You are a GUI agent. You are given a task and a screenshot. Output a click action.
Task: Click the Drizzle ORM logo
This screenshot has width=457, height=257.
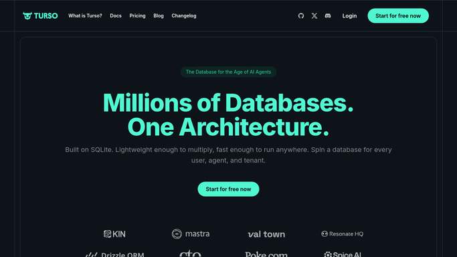tap(114, 254)
